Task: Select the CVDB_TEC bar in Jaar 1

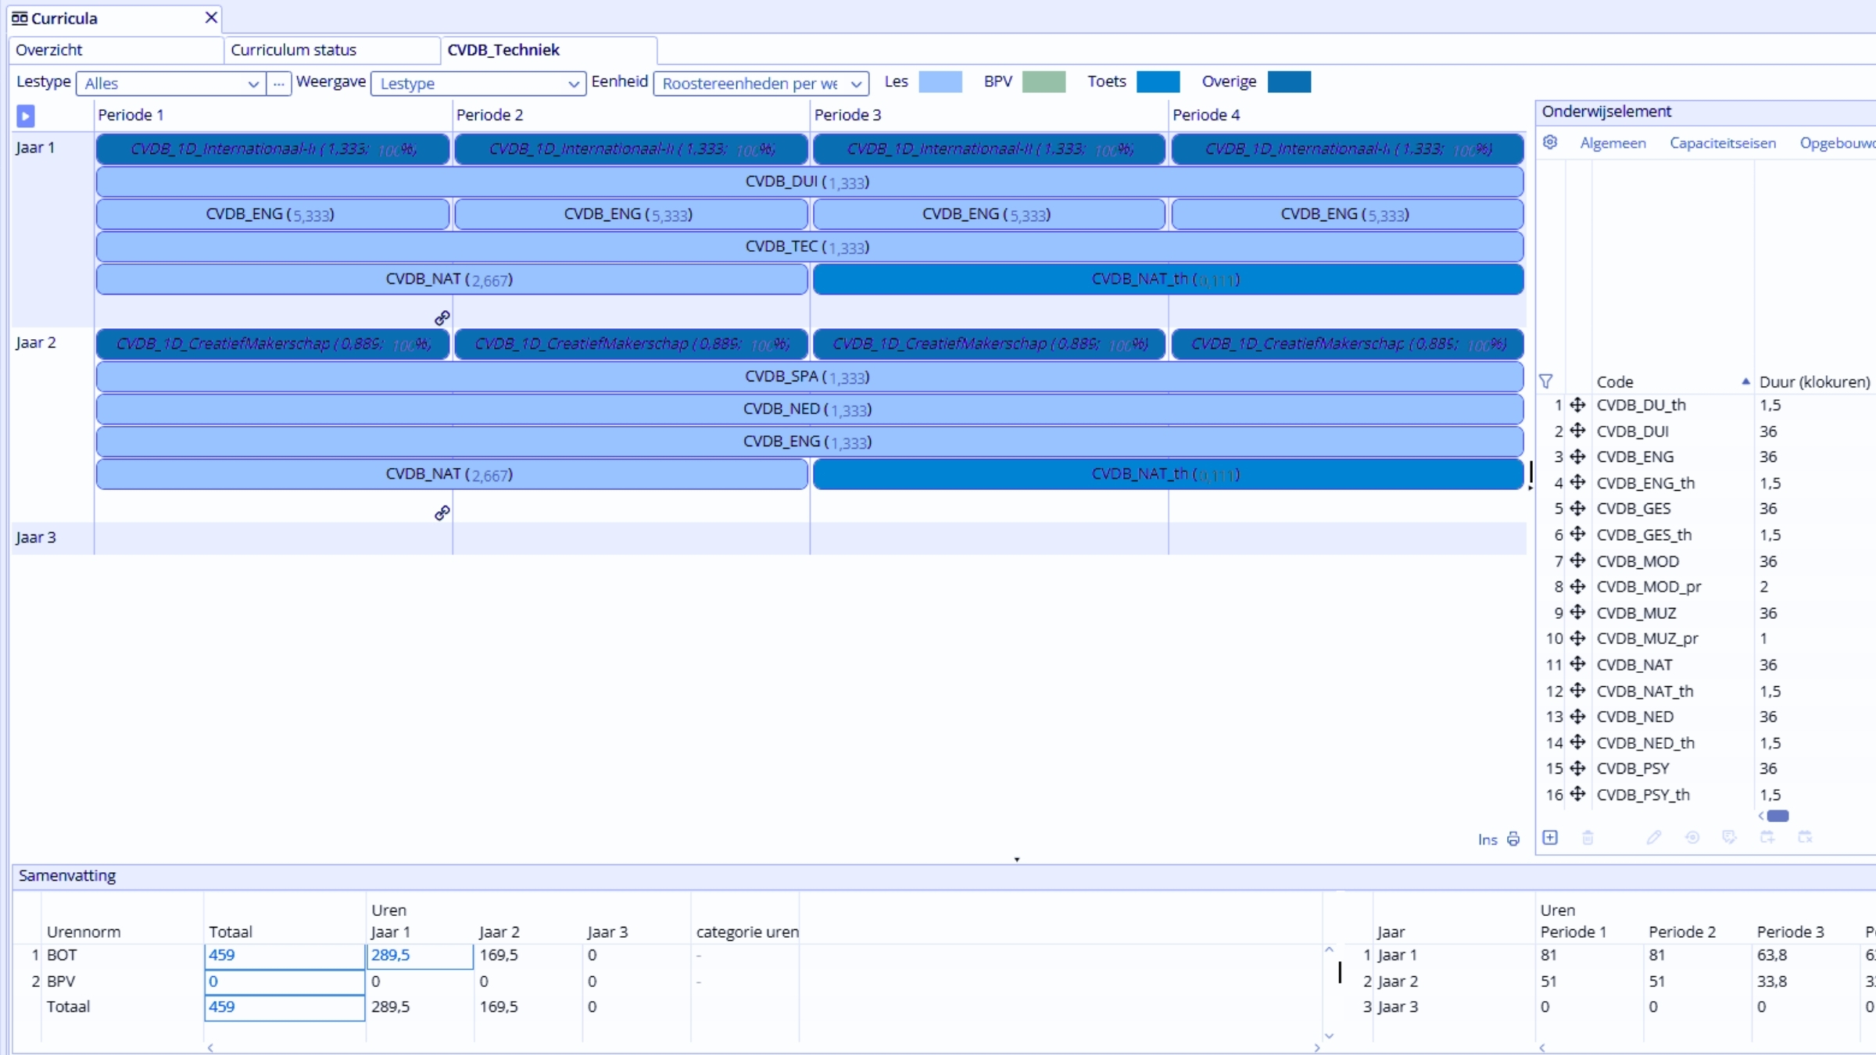Action: 810,247
